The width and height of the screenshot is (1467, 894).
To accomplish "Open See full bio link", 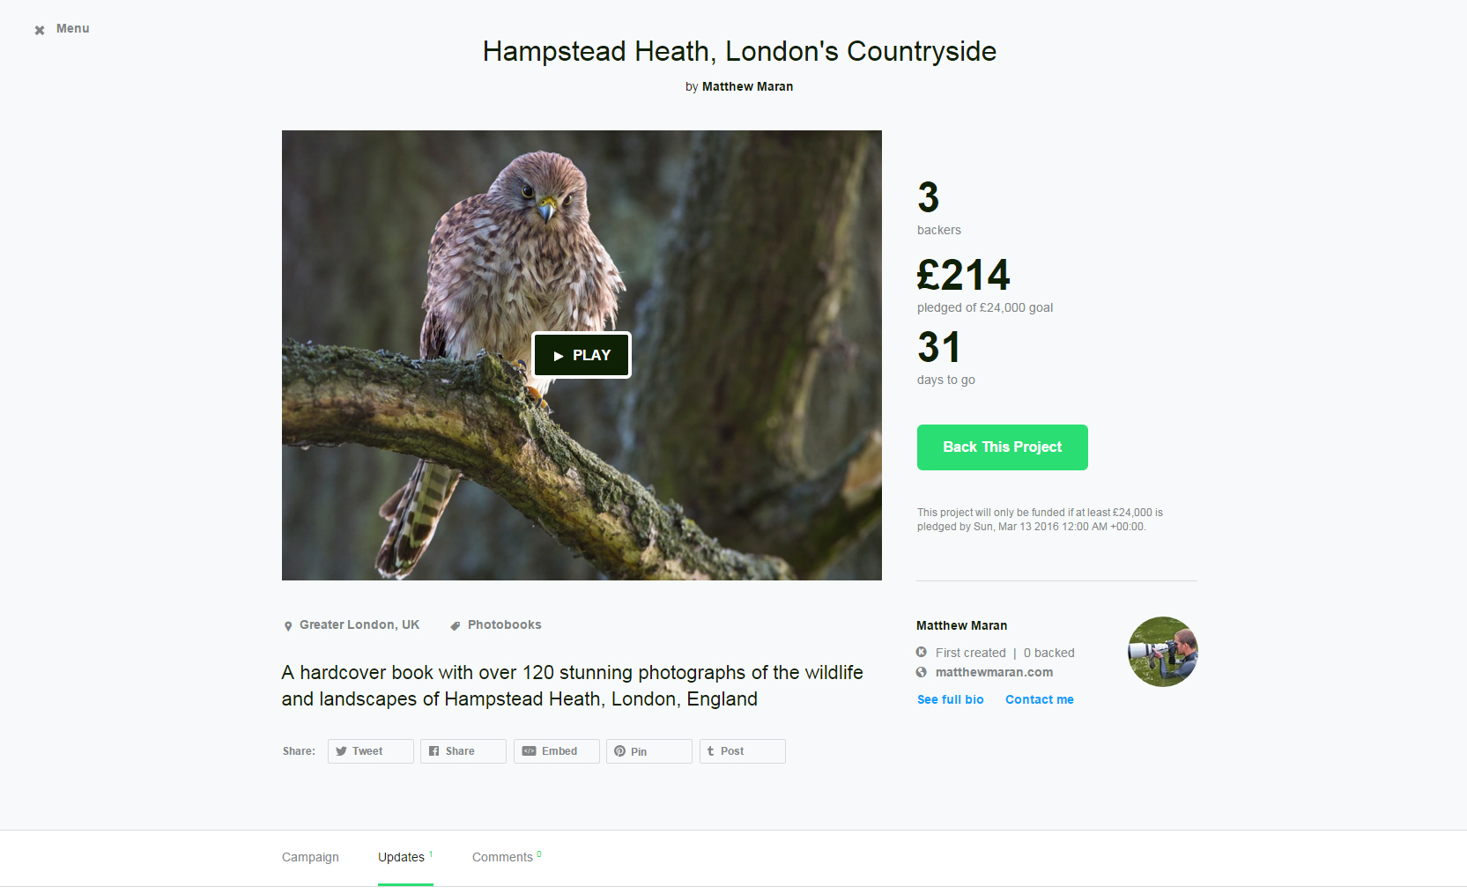I will pos(950,699).
